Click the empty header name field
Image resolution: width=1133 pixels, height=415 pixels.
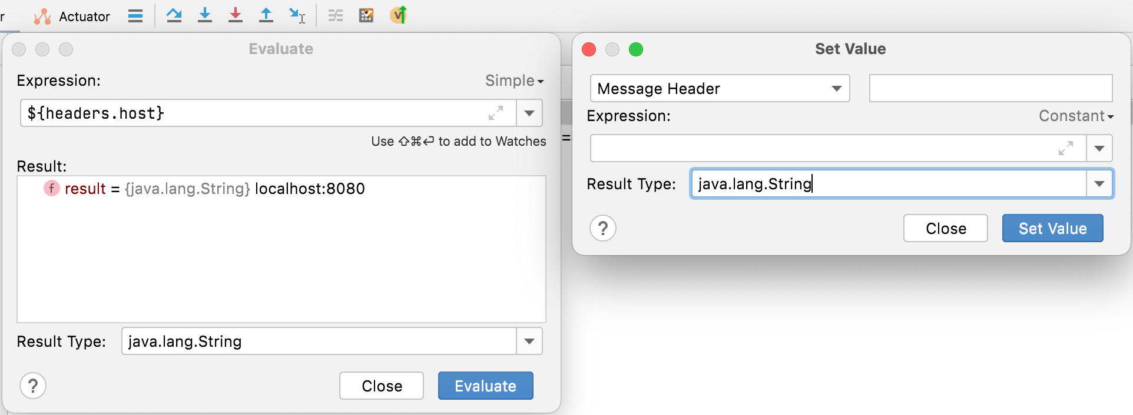pyautogui.click(x=990, y=89)
